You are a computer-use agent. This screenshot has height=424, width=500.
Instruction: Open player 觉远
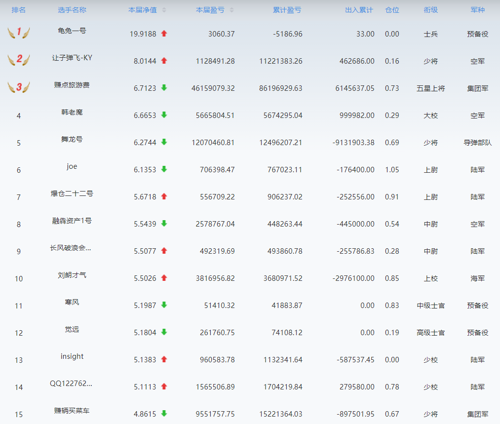tap(72, 329)
